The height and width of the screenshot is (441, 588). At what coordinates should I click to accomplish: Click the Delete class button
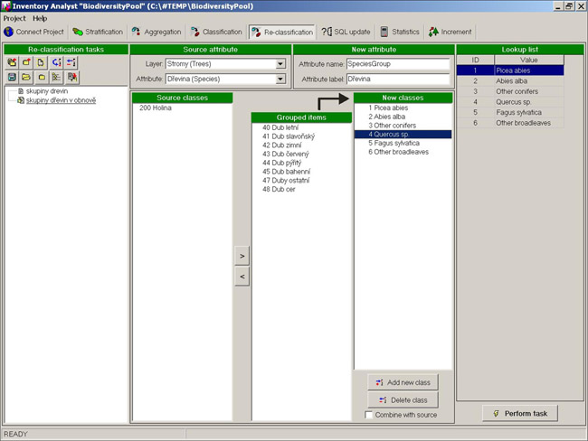tap(402, 399)
